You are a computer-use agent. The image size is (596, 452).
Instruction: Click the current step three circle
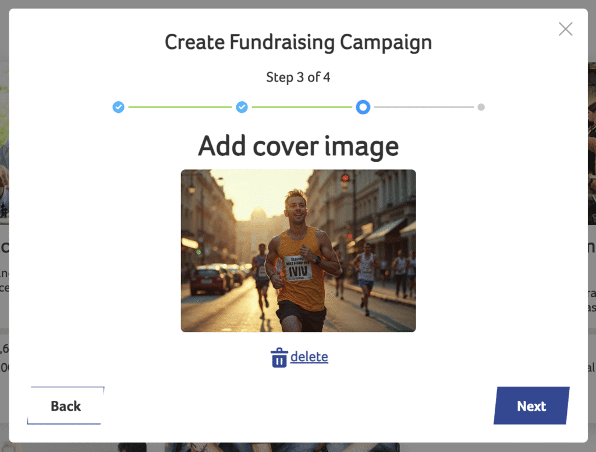click(363, 107)
